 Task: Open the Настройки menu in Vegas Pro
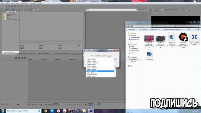33,3
